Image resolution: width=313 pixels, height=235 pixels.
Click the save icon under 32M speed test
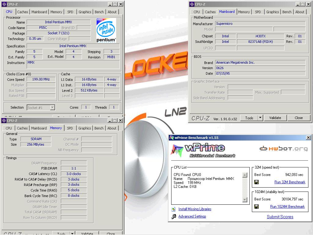coord(256,182)
